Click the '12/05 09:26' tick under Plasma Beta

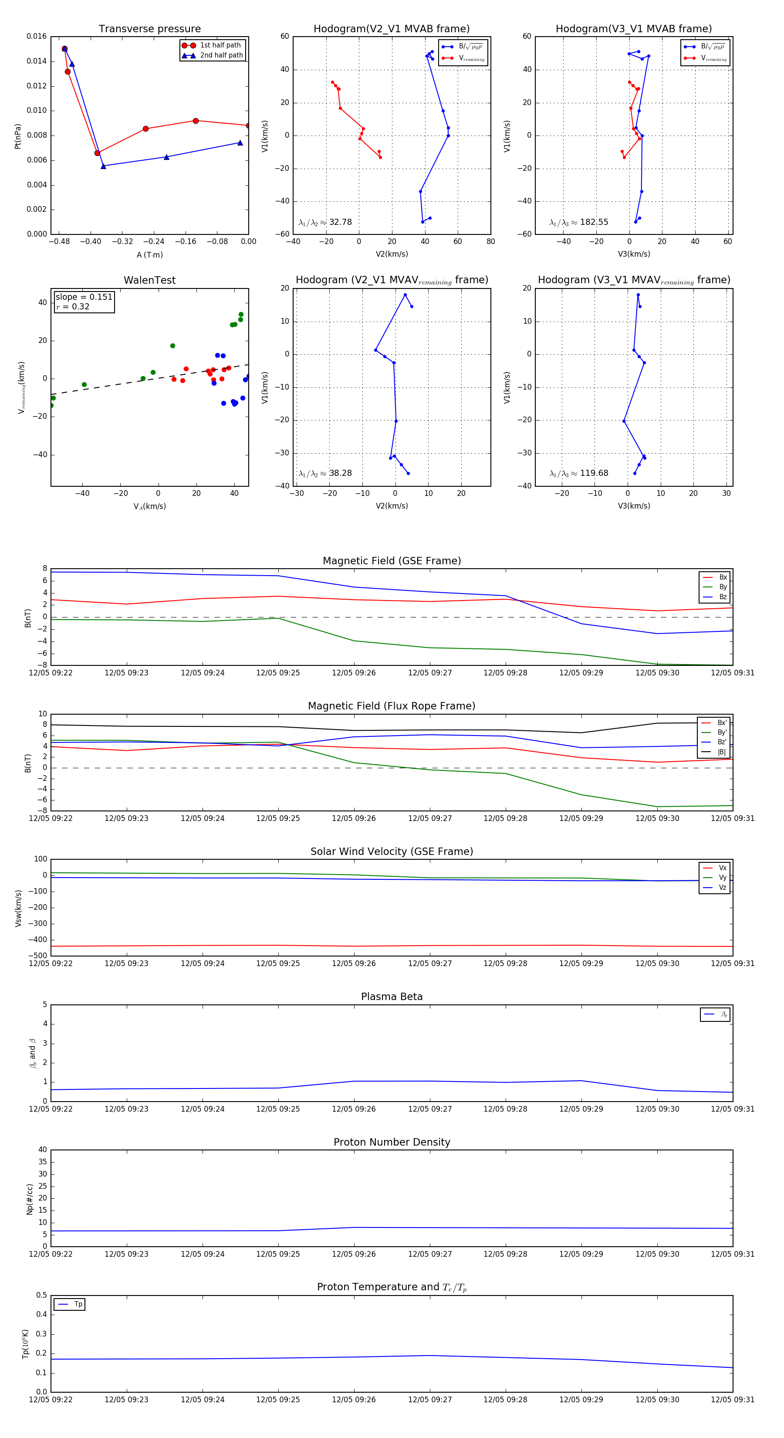tap(354, 1109)
